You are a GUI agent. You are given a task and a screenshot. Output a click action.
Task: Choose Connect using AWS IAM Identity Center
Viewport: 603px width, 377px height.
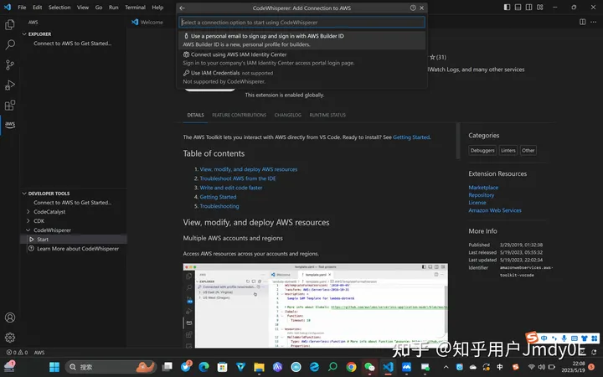tap(301, 59)
